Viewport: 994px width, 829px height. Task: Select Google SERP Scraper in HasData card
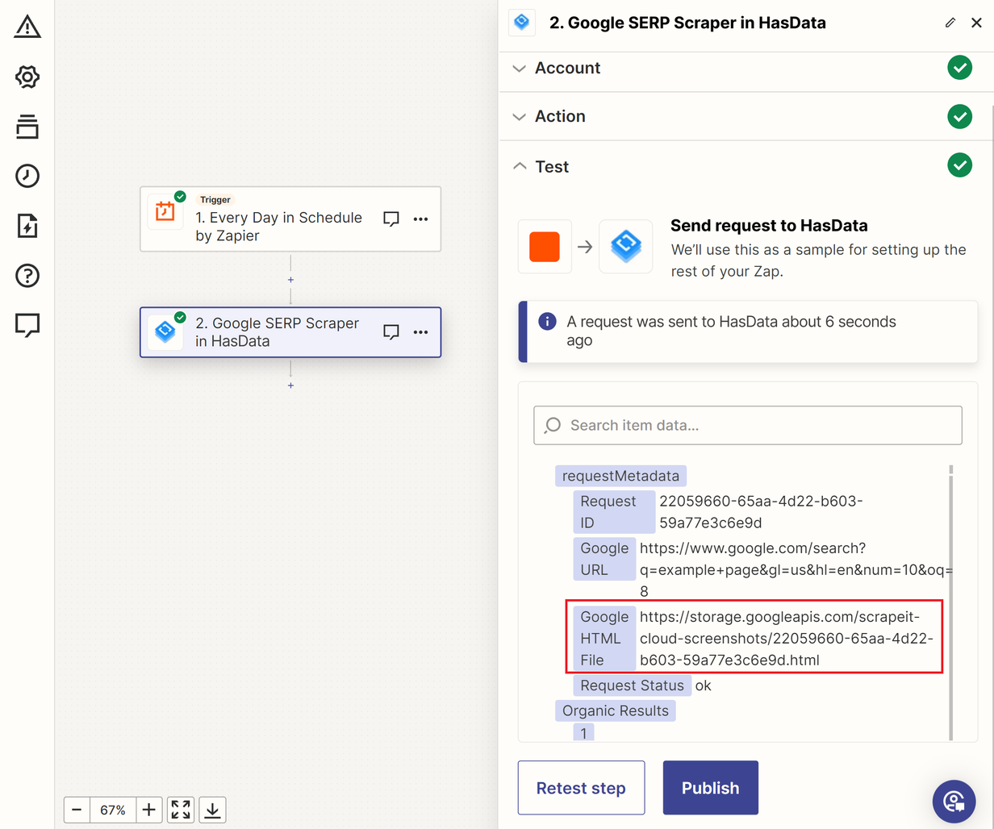coord(290,332)
